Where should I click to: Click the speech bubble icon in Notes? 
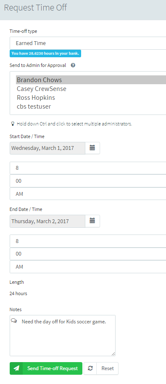coord(14,320)
